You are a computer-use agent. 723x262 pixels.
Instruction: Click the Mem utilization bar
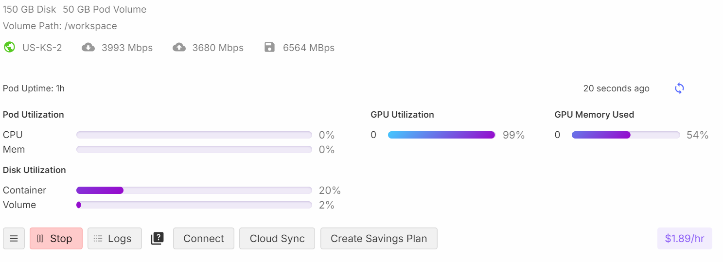(x=194, y=149)
